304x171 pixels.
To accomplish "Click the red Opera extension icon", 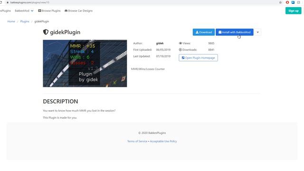I will (x=287, y=2).
